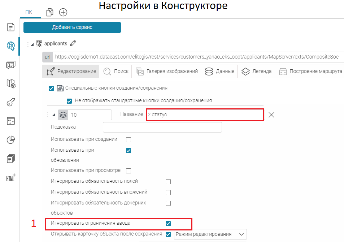Image resolution: width=344 pixels, height=242 pixels.
Task: Switch to the Легенда tab
Action: pyautogui.click(x=257, y=72)
